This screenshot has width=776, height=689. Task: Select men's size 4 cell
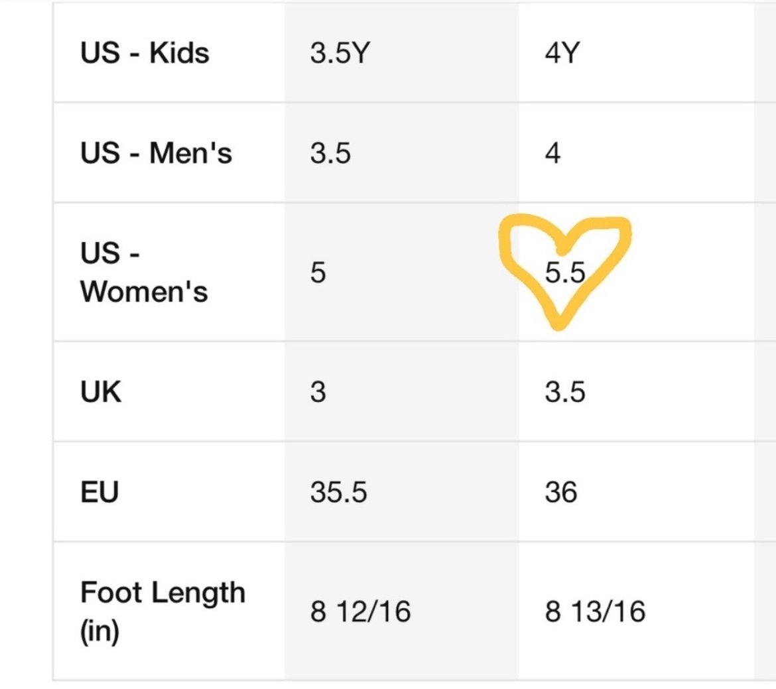[x=637, y=153]
